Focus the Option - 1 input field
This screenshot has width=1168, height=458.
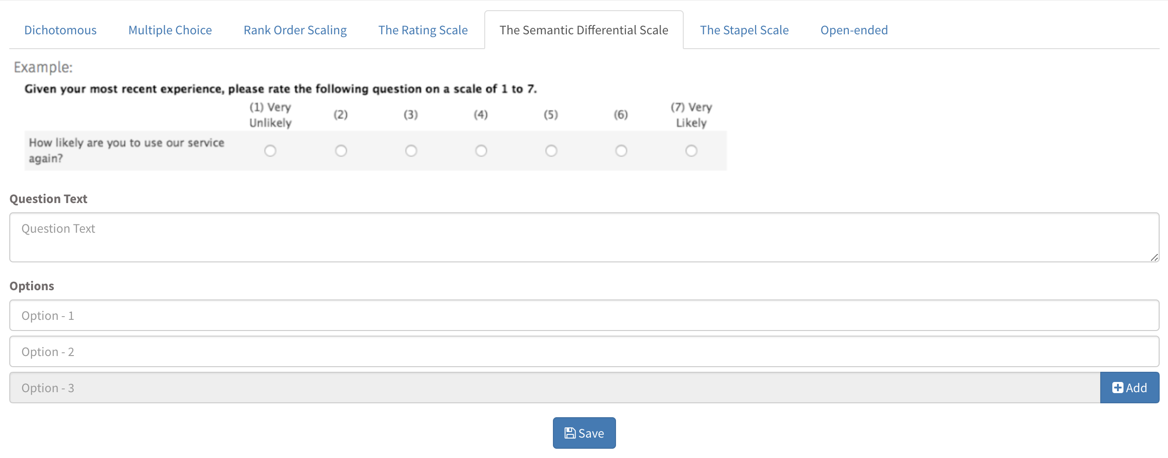[584, 315]
